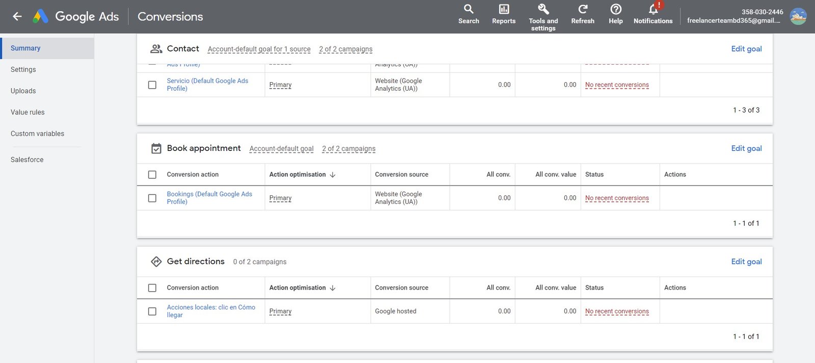Open the account profile avatar
The image size is (815, 363).
pos(798,16)
